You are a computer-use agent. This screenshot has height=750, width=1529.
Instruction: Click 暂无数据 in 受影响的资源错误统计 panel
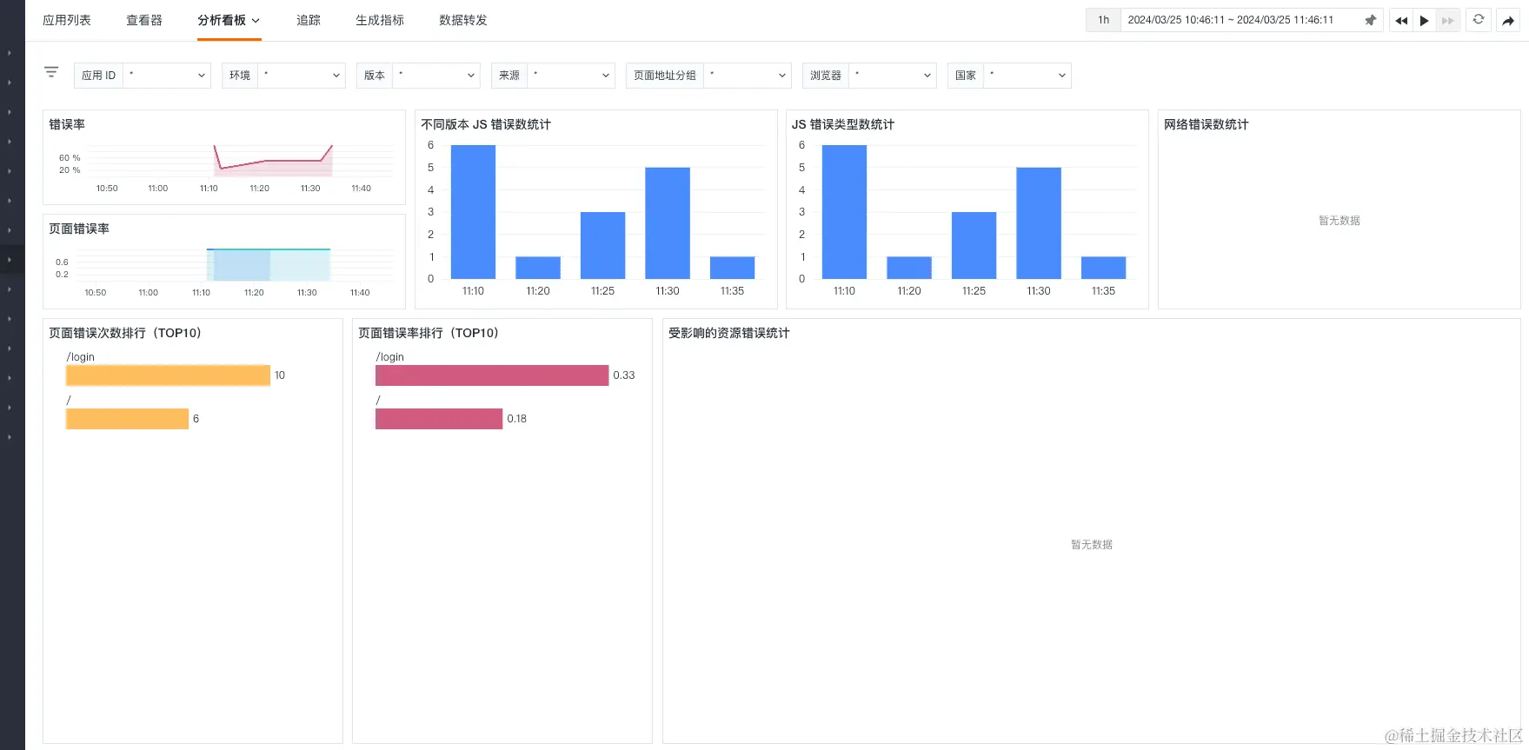click(1092, 545)
